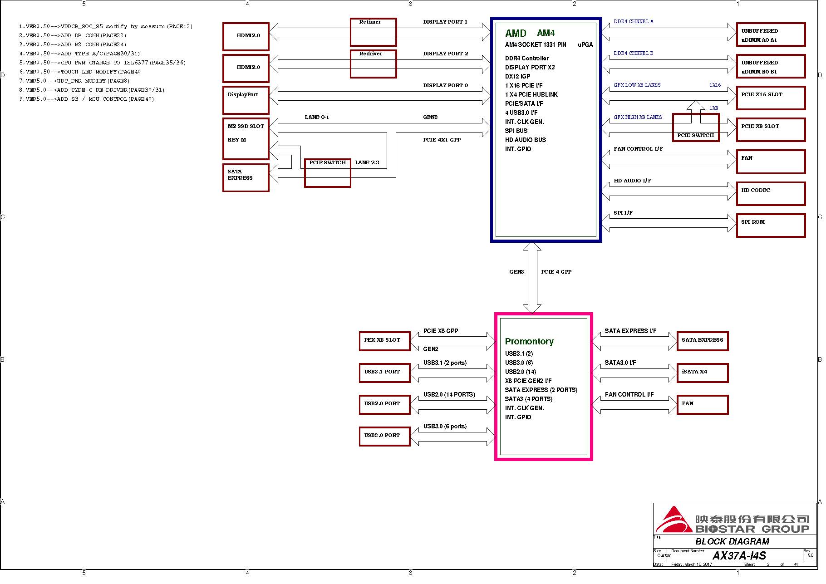Click revision note TOUCH LED MODIFY

click(x=80, y=72)
